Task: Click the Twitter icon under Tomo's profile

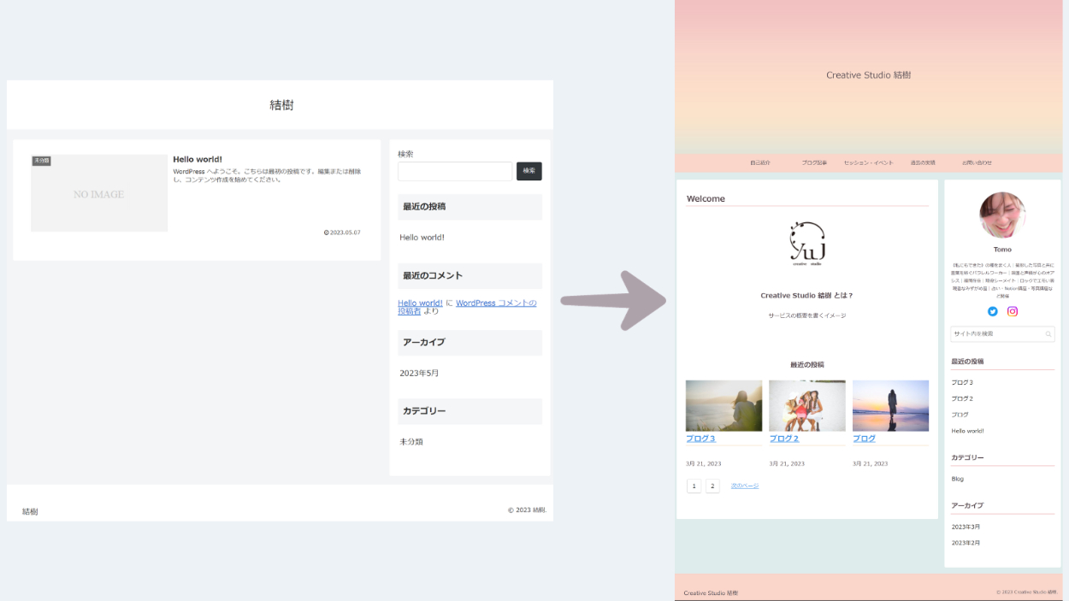Action: 992,312
